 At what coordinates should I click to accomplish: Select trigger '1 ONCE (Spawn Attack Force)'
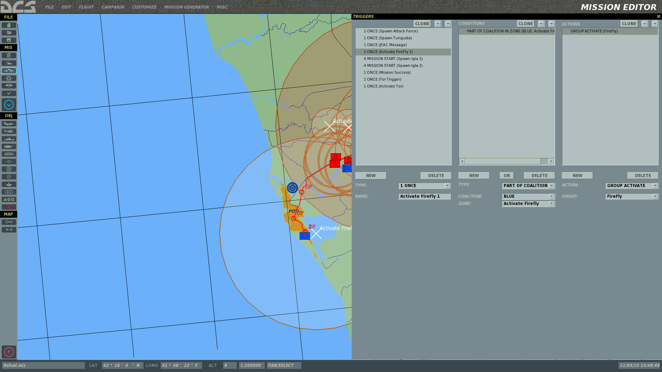tap(403, 31)
